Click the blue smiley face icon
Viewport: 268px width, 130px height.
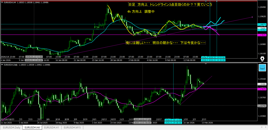pyautogui.click(x=262, y=68)
